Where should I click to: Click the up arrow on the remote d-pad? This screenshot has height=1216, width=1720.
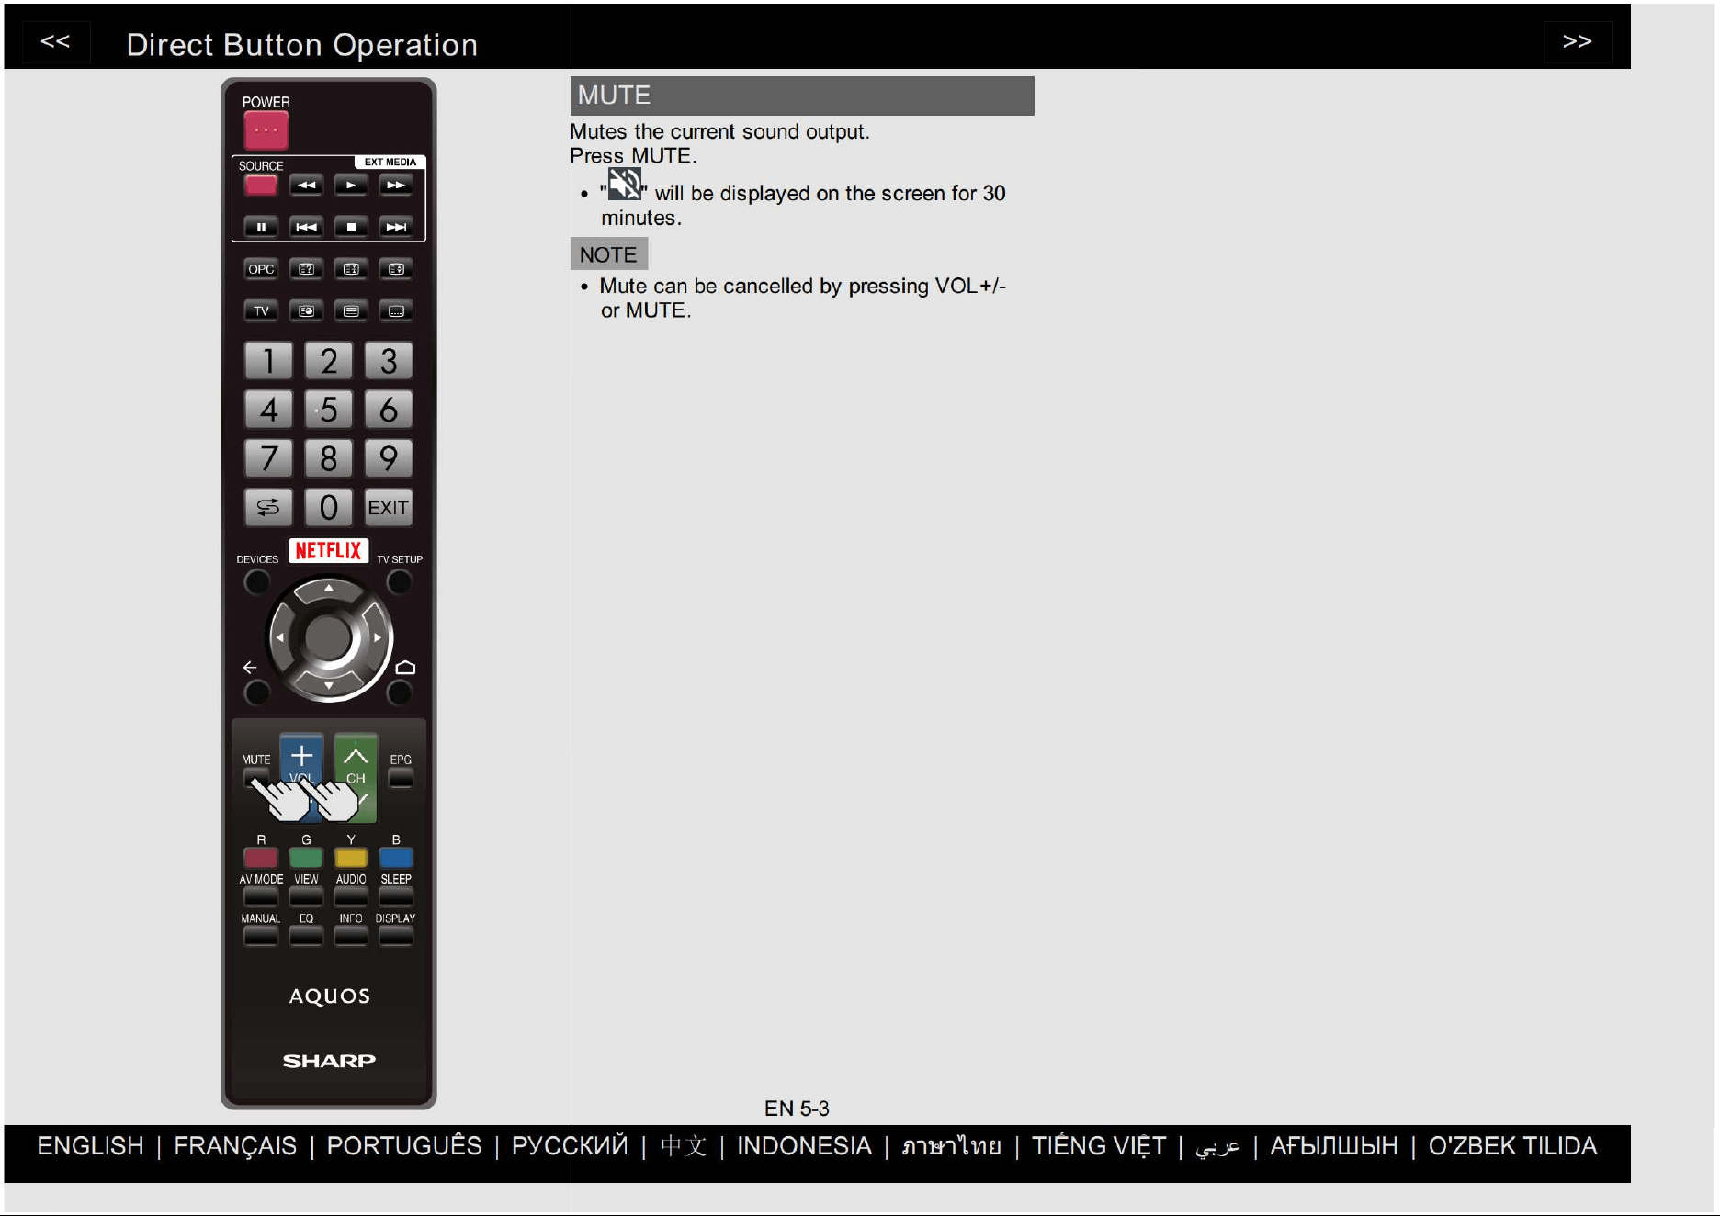click(x=328, y=589)
